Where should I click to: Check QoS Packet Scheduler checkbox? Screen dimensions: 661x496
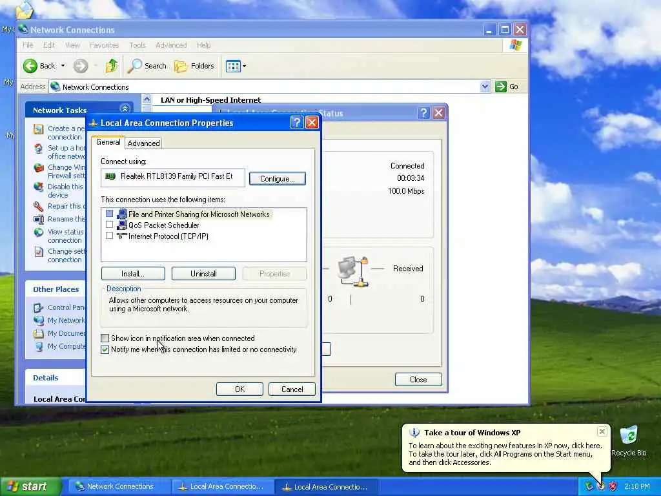[x=109, y=225]
